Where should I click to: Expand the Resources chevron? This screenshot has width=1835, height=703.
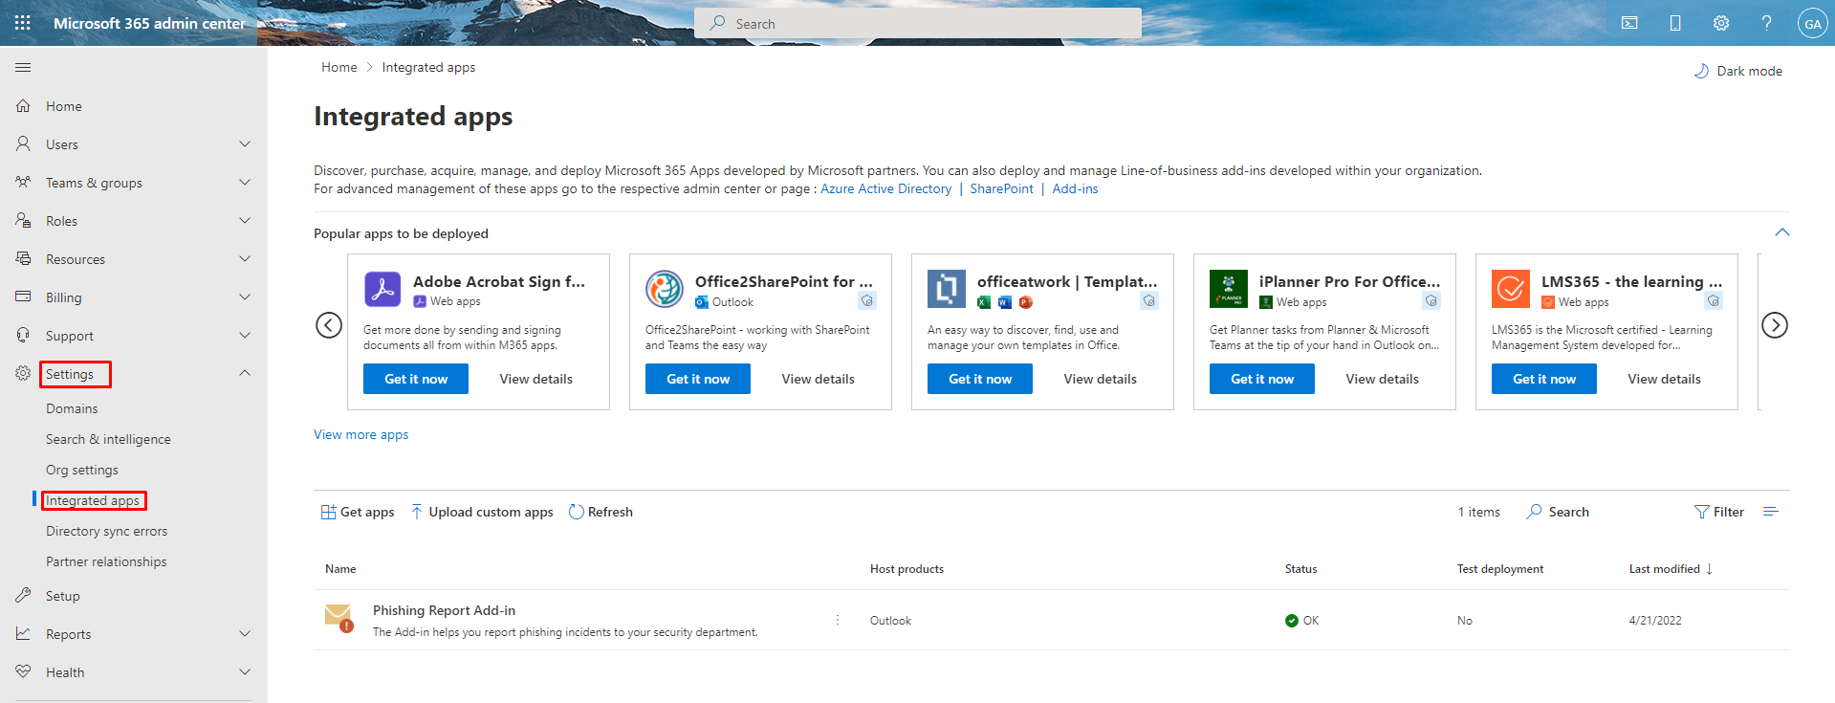pos(245,259)
